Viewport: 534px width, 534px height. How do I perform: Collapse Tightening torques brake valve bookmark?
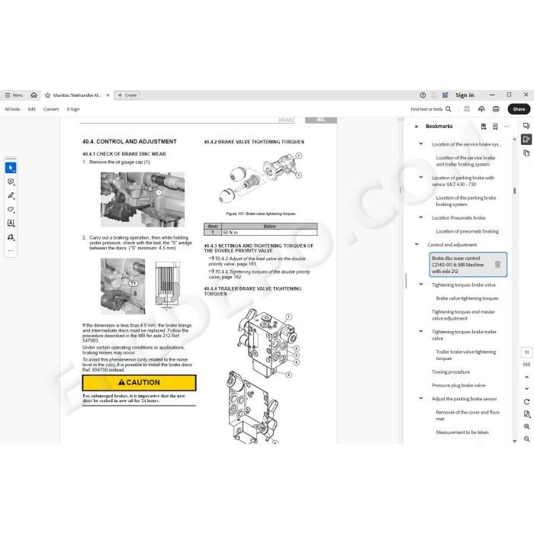421,284
